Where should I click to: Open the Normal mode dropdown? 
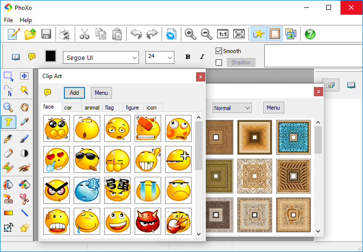pyautogui.click(x=232, y=108)
